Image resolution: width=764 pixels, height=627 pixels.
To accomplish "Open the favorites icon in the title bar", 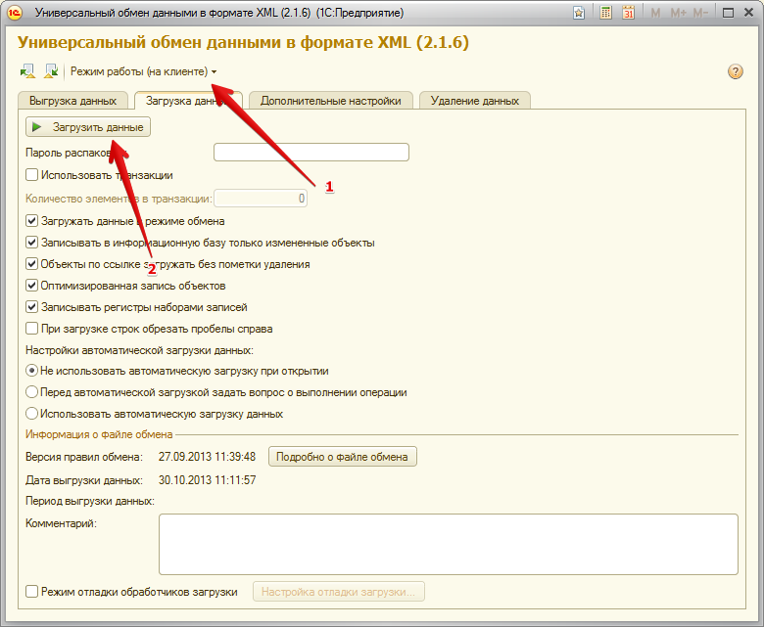I will (x=579, y=13).
